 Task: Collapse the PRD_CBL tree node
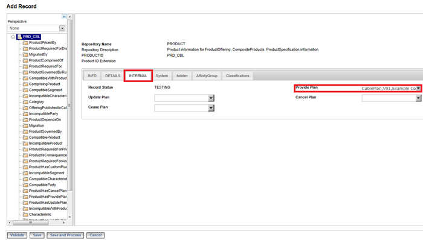click(13, 37)
